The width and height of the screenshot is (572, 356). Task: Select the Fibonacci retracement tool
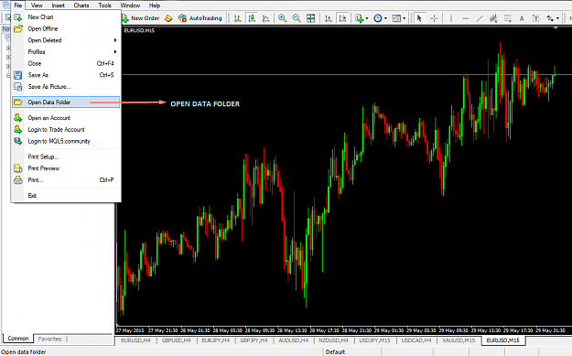(x=508, y=18)
